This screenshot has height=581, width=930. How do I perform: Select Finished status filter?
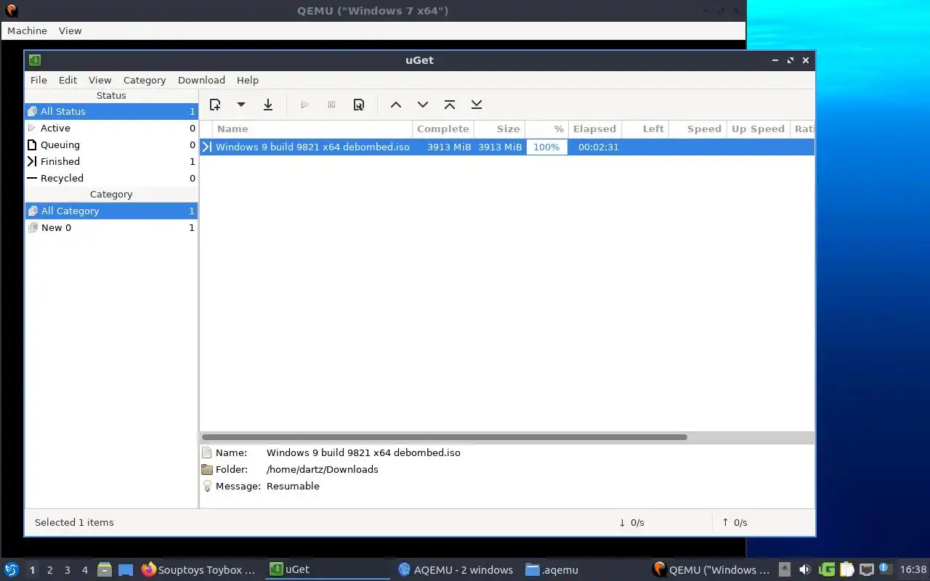[111, 161]
